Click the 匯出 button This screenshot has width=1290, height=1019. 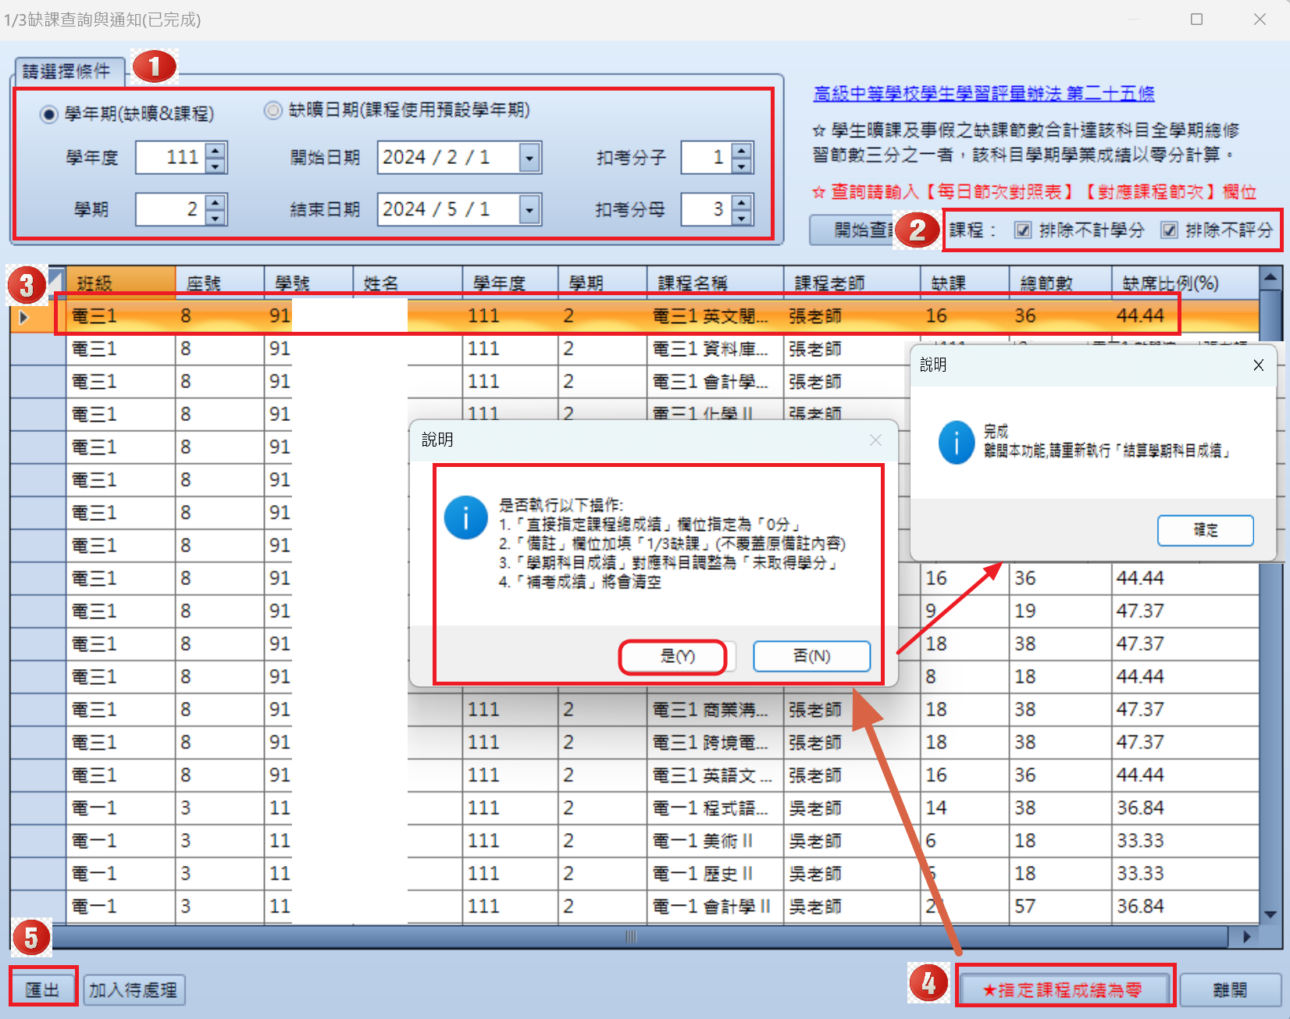[43, 990]
